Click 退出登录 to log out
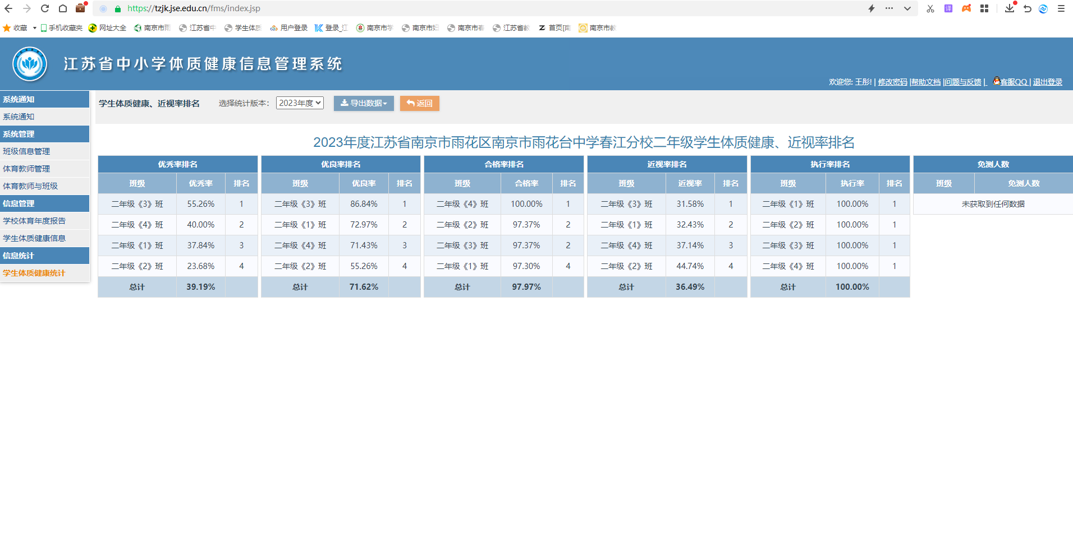This screenshot has height=547, width=1073. [1048, 82]
